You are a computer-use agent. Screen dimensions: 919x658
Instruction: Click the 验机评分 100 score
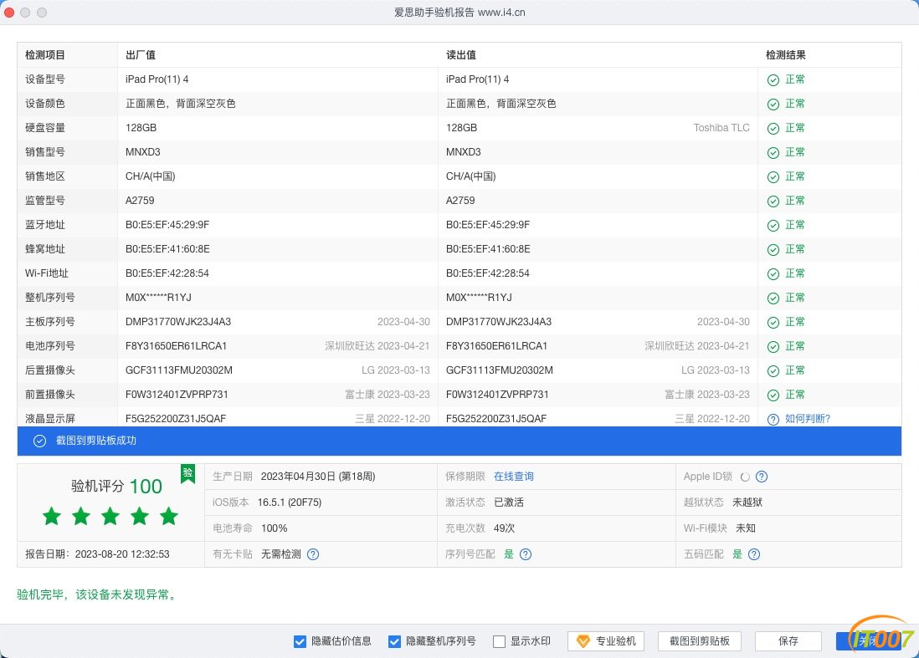click(x=116, y=487)
